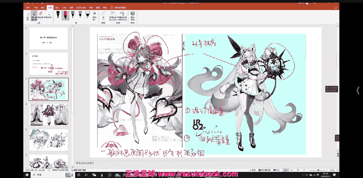The height and width of the screenshot is (178, 363).
Task: Switch to the 视图 (View) tab
Action: pyautogui.click(x=98, y=8)
